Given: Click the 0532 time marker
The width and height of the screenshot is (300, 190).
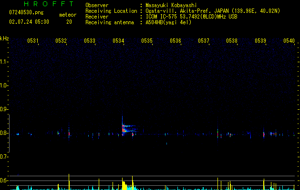Looking at the screenshot, I should pos(61,40).
